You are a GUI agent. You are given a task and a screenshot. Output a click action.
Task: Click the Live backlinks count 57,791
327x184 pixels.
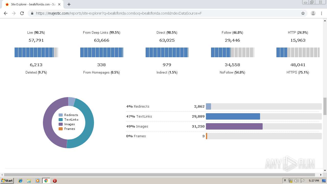tap(36, 40)
